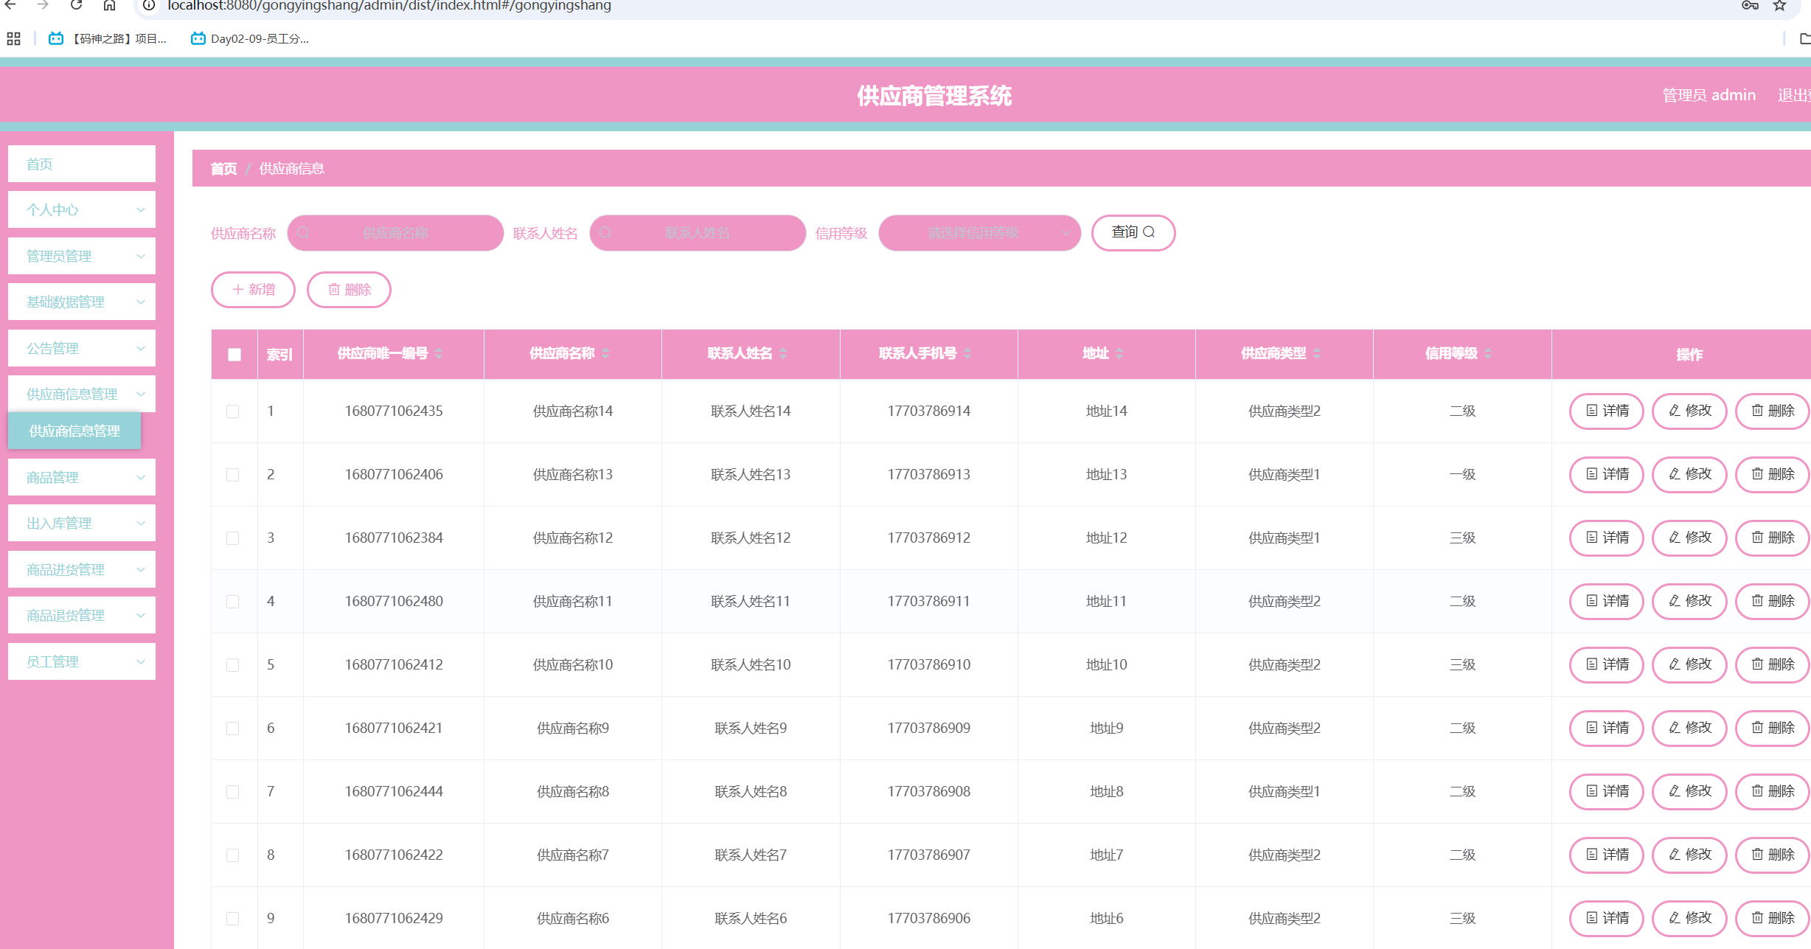Open the Day02-09-员工分 bookmark
The width and height of the screenshot is (1811, 949).
(x=250, y=39)
